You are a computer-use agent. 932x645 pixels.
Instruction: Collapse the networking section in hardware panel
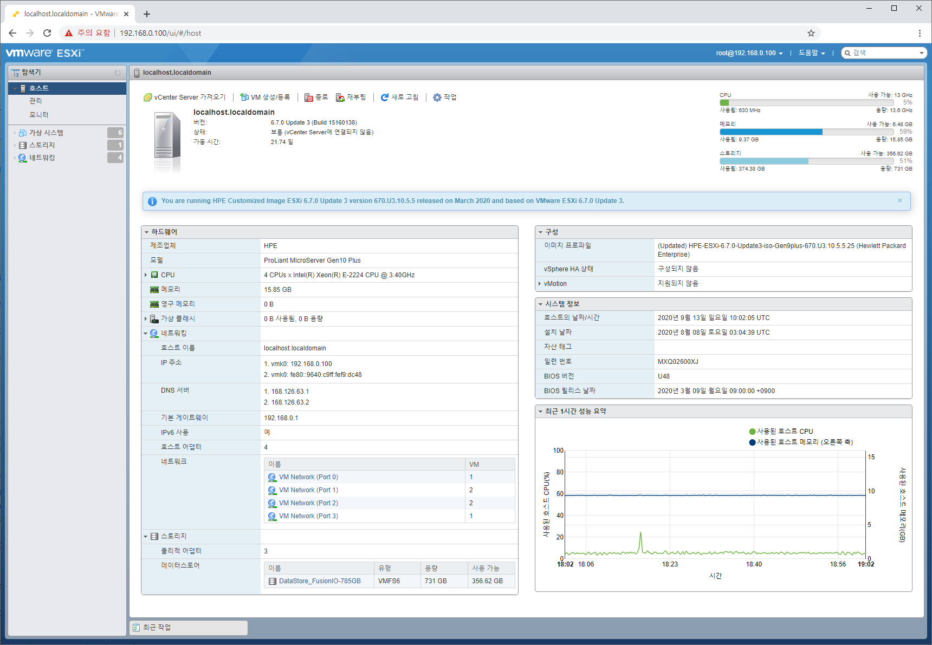146,334
